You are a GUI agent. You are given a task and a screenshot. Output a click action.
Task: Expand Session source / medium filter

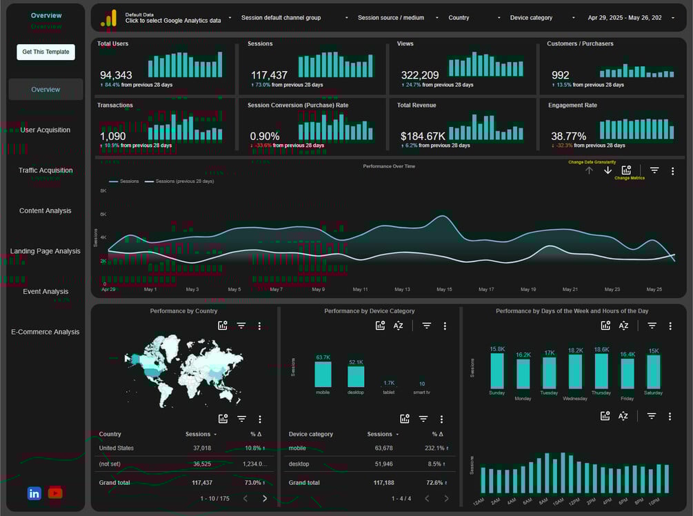coord(398,18)
